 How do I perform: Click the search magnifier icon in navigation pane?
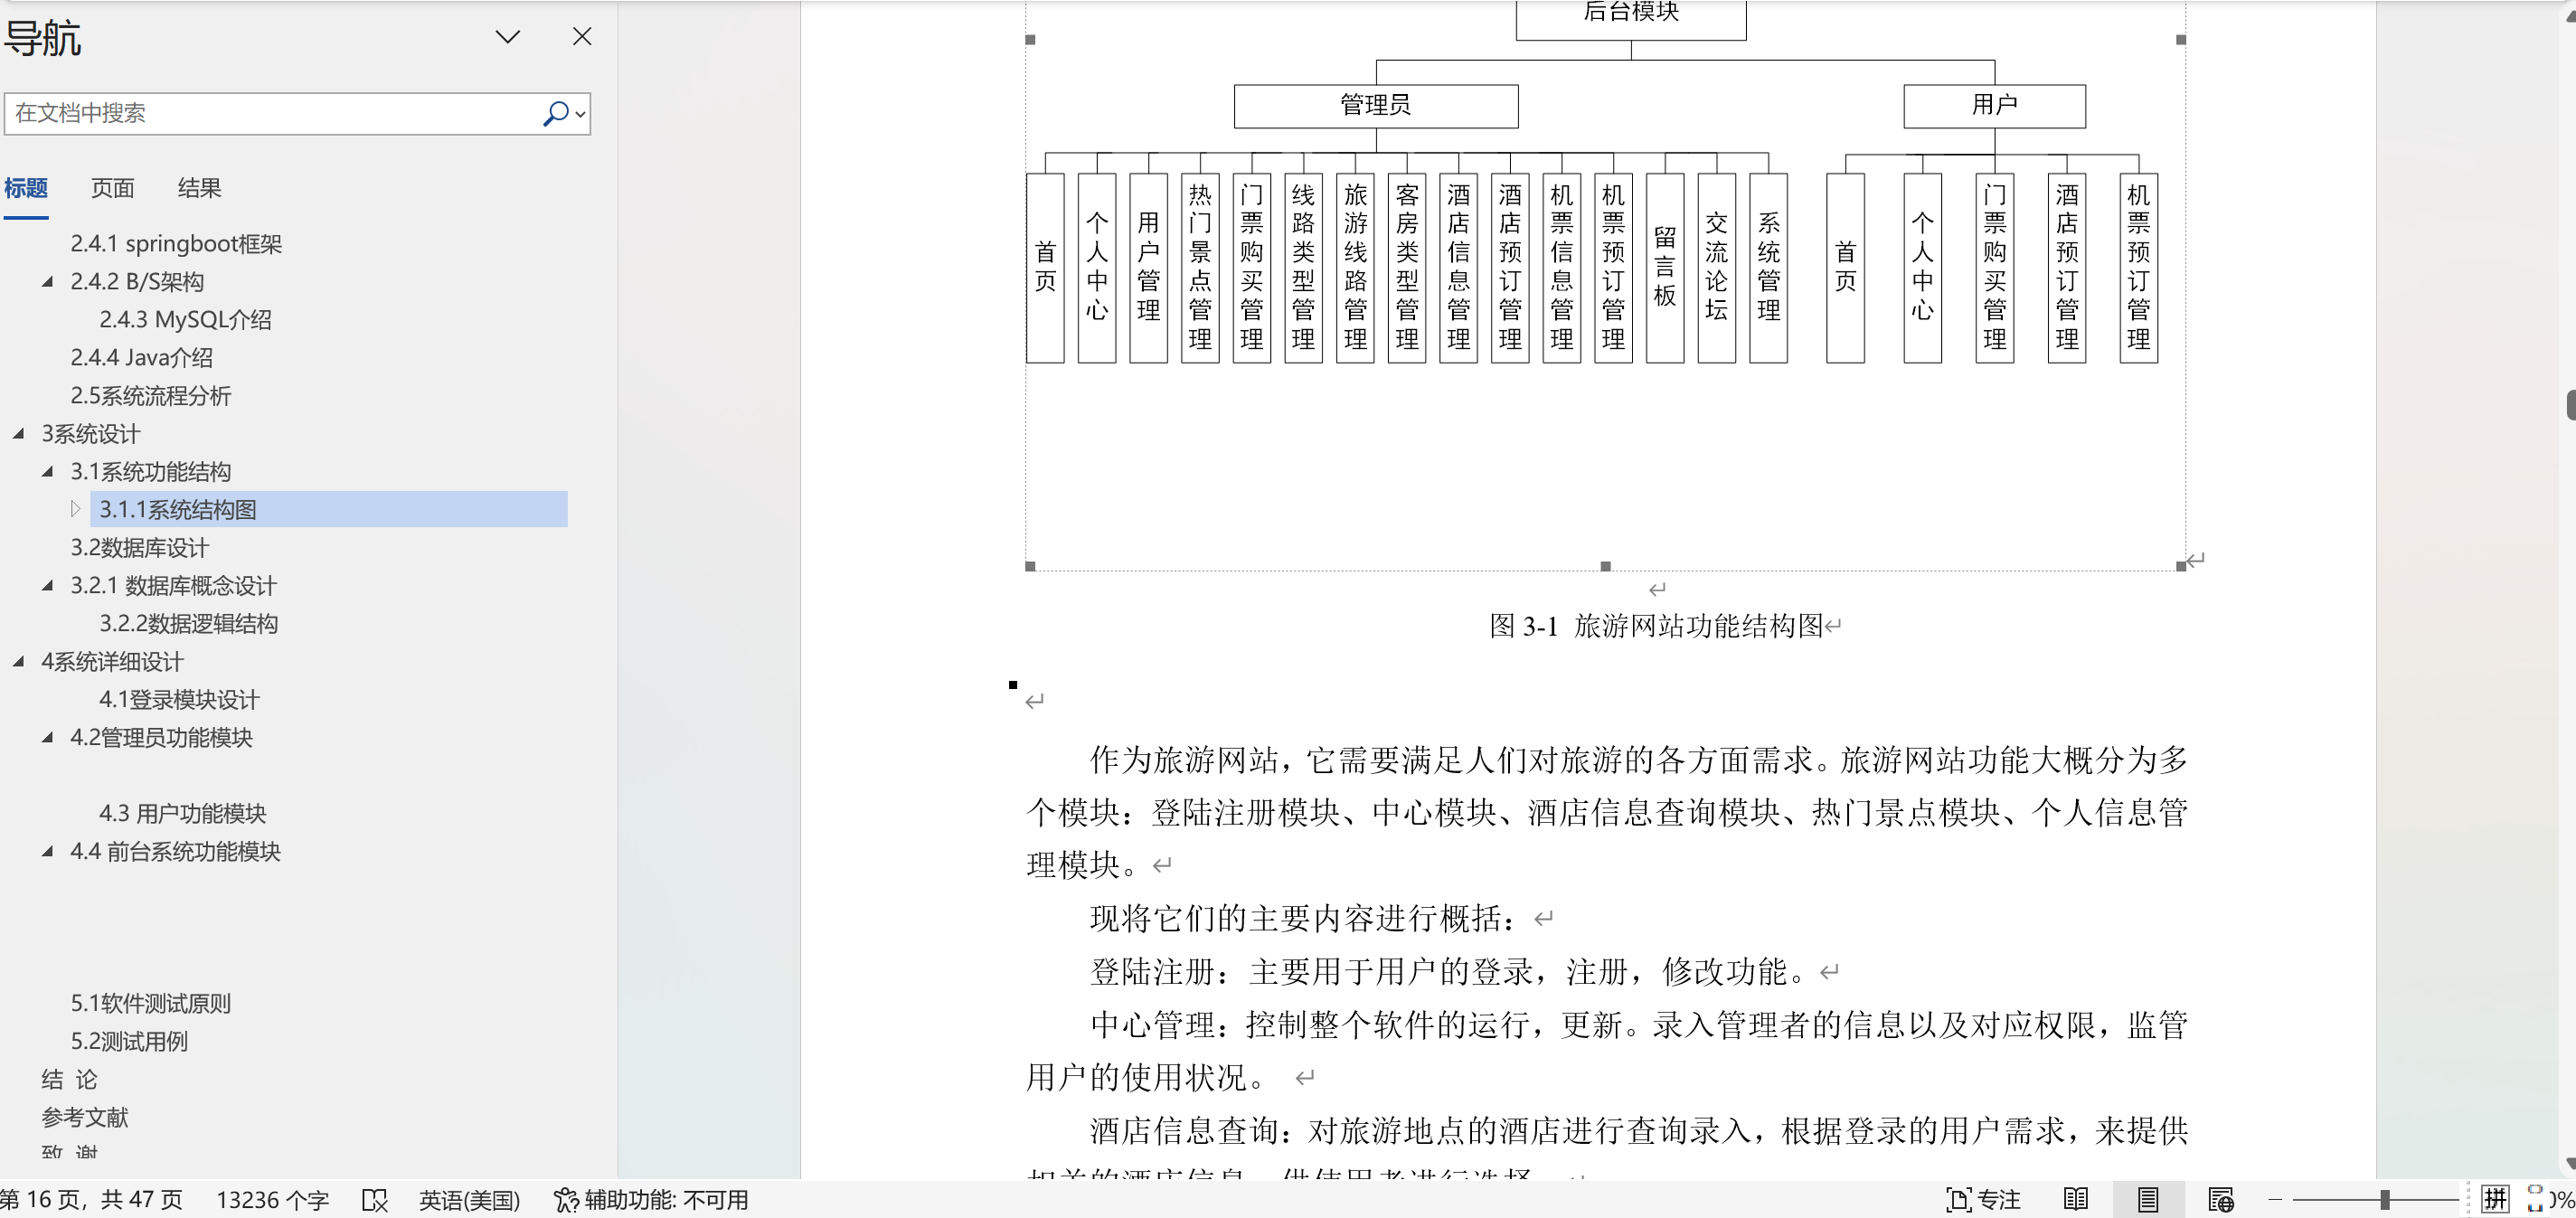(555, 113)
